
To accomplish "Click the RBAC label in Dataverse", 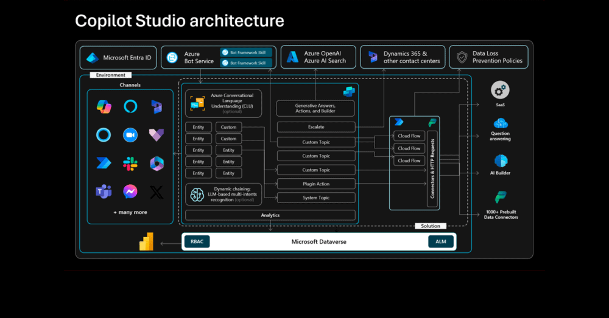I will click(197, 242).
